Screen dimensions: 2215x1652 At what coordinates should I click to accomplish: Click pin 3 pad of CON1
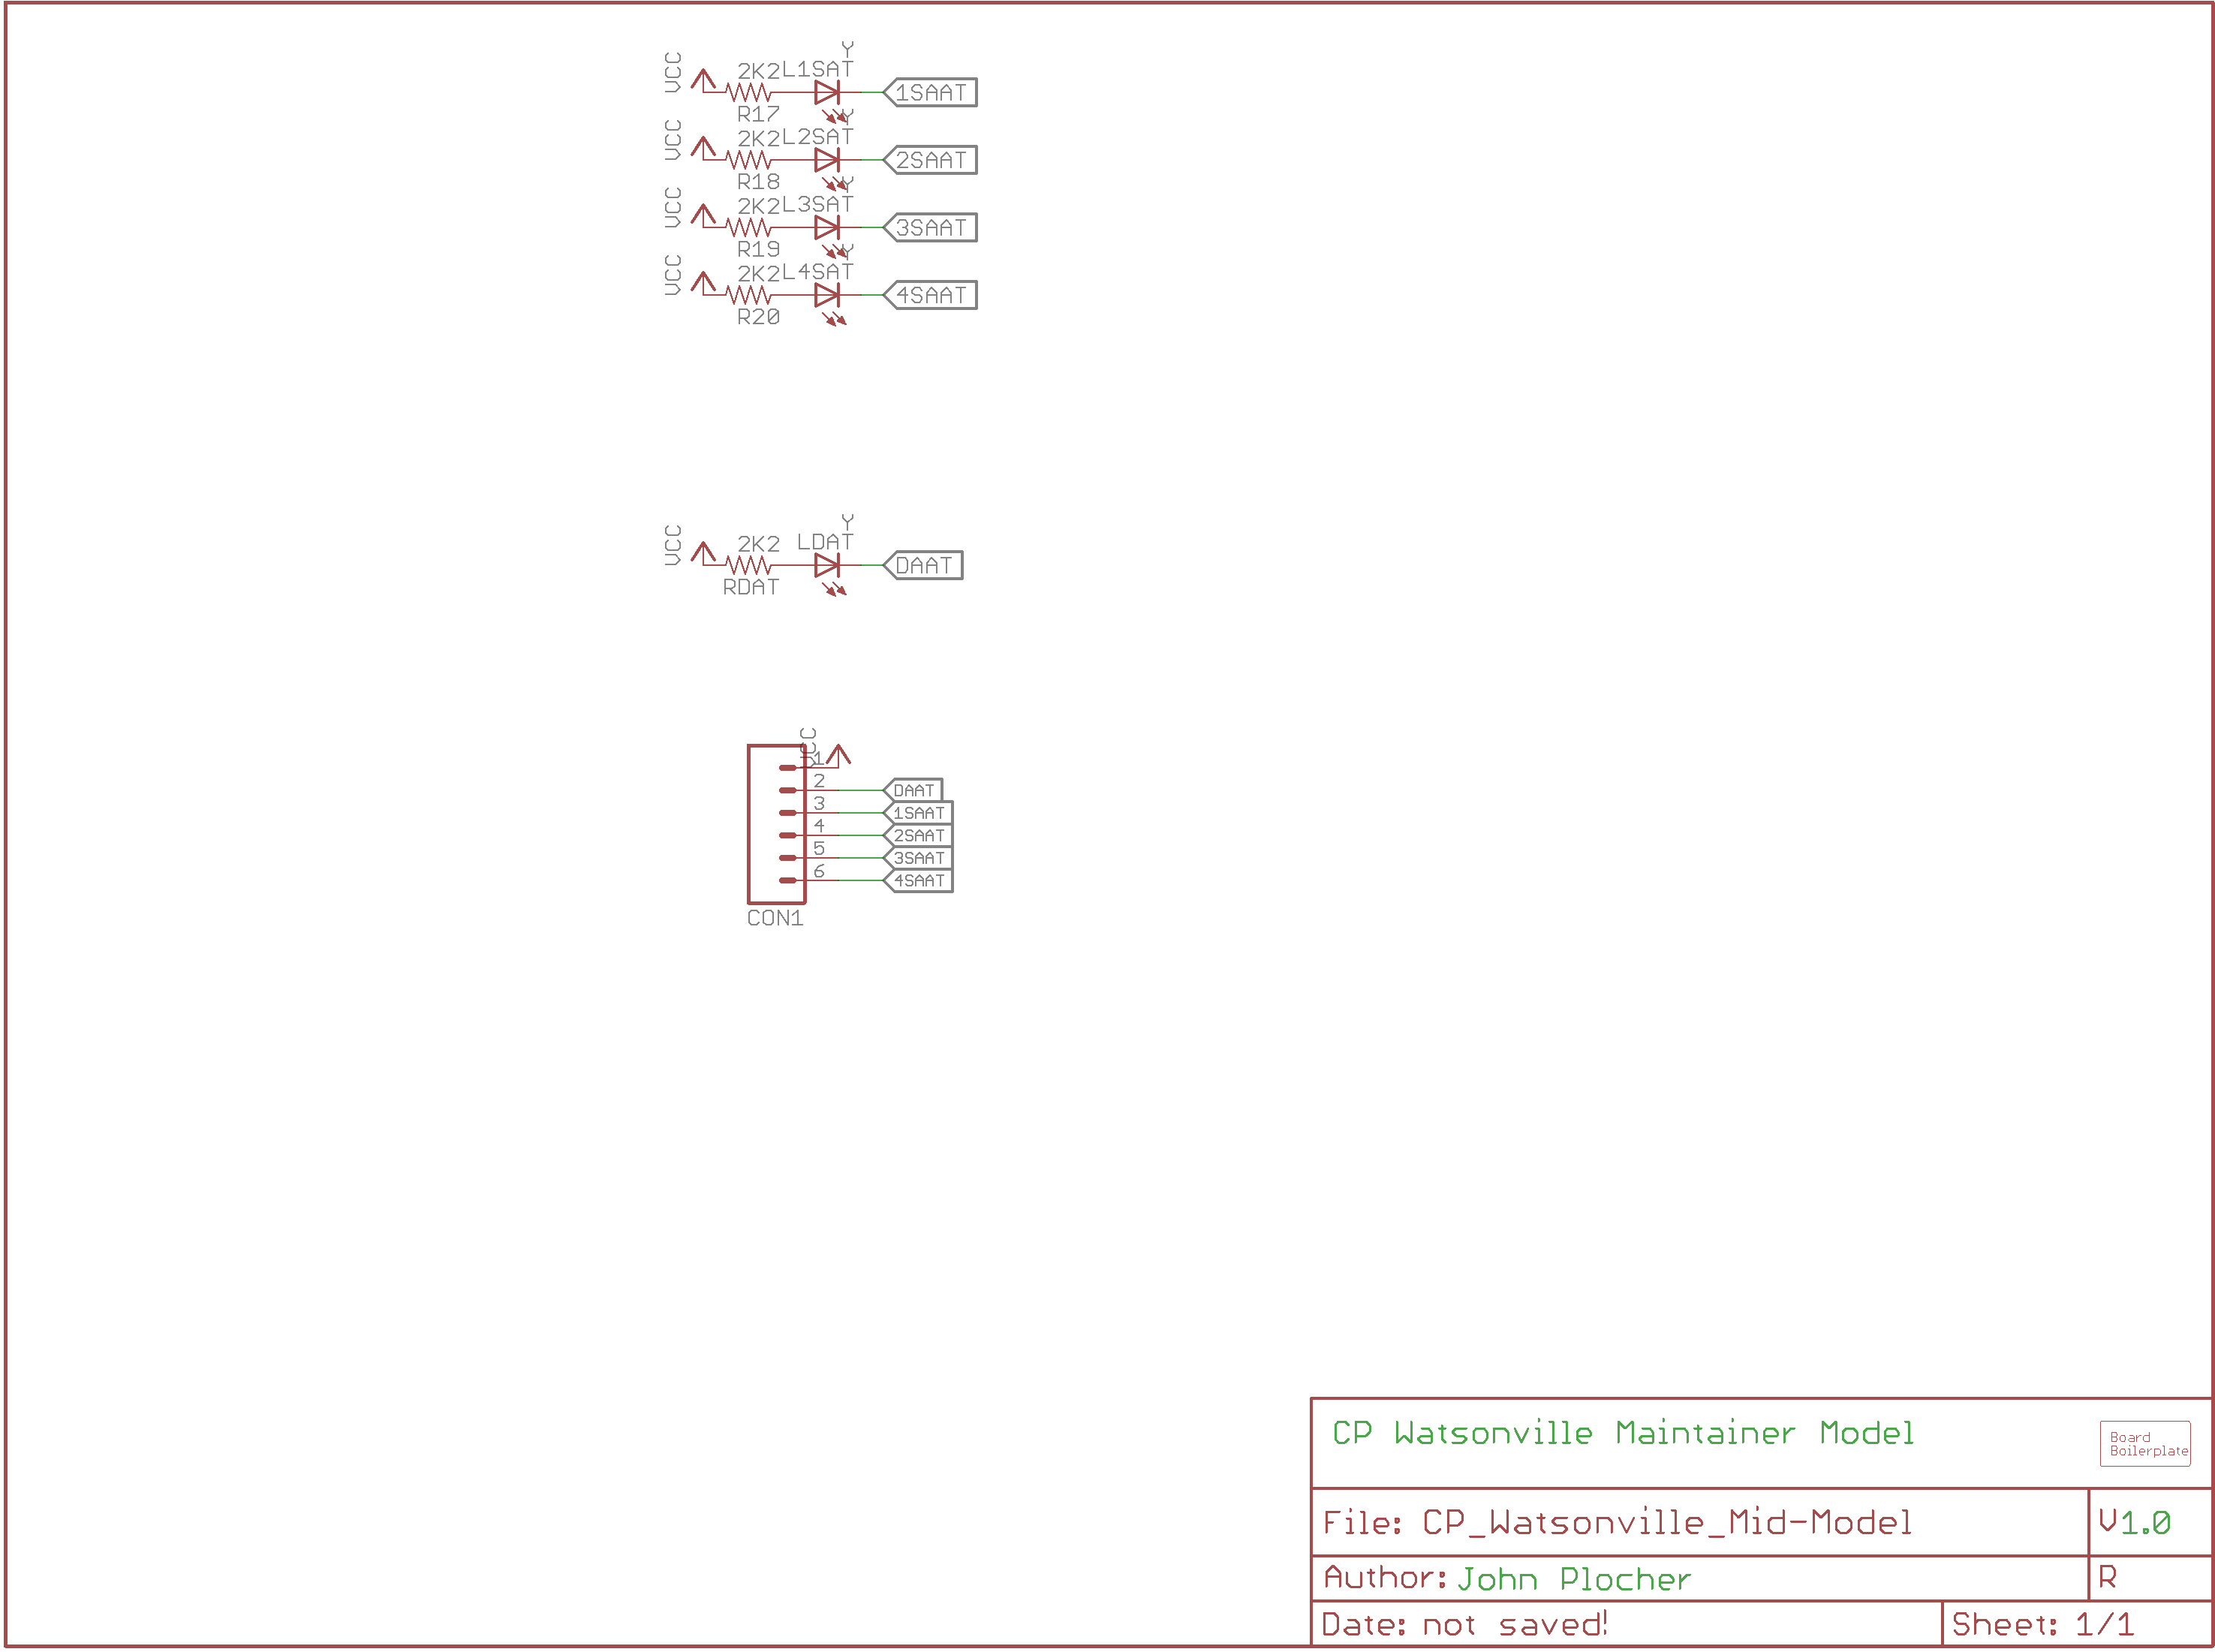tap(788, 813)
